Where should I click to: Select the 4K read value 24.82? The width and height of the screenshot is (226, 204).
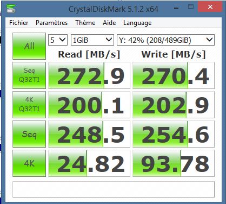coord(89,163)
